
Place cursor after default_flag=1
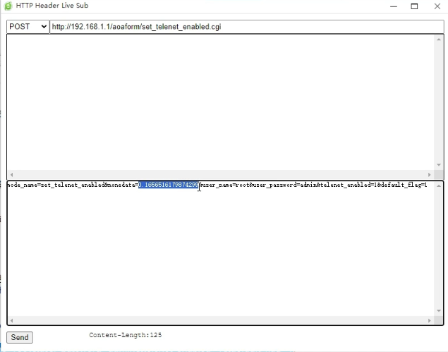tap(428, 185)
